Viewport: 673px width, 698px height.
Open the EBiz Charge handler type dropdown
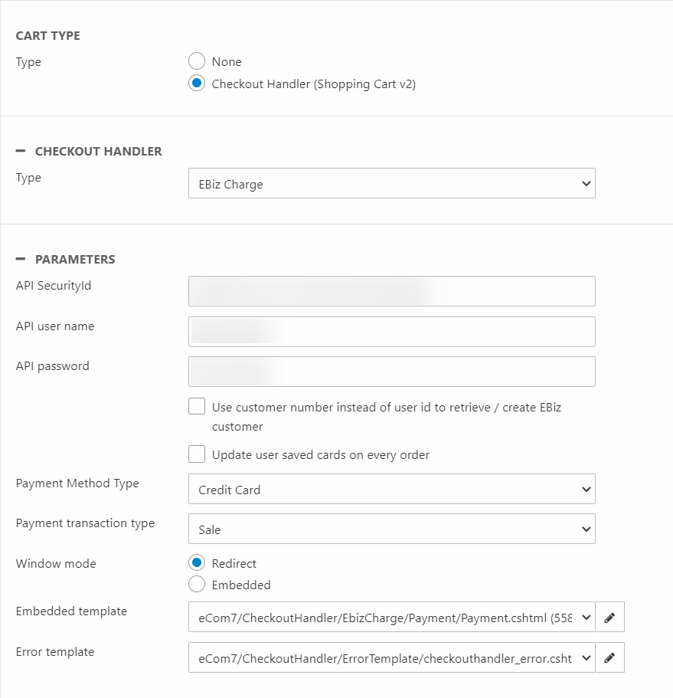pos(391,184)
